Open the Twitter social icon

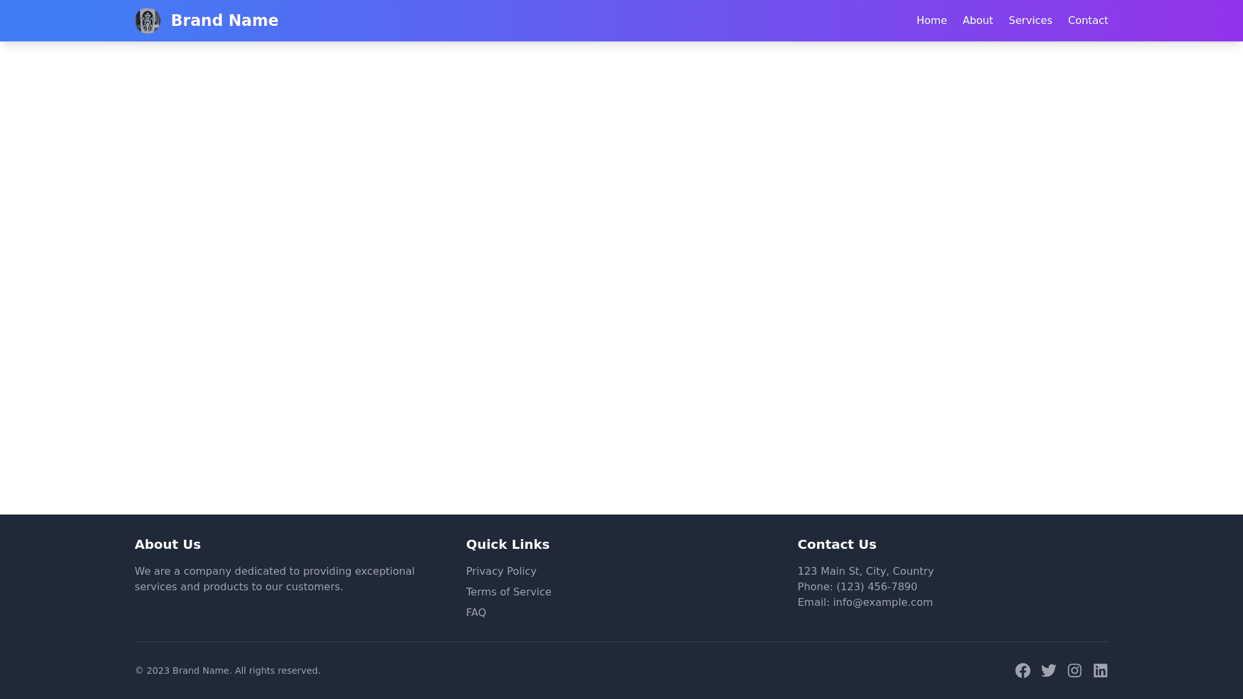click(1048, 671)
